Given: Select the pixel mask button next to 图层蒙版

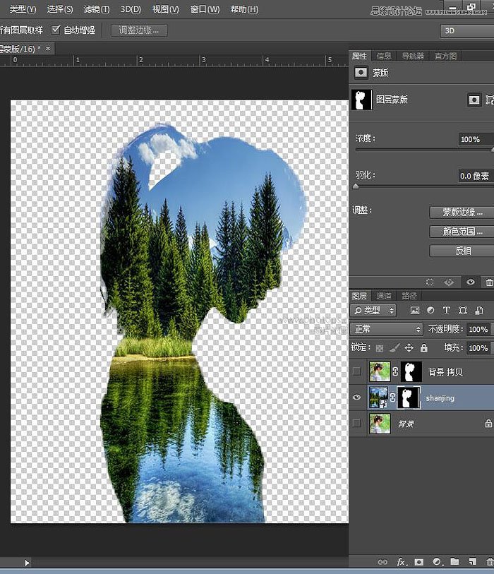Looking at the screenshot, I should tap(474, 100).
